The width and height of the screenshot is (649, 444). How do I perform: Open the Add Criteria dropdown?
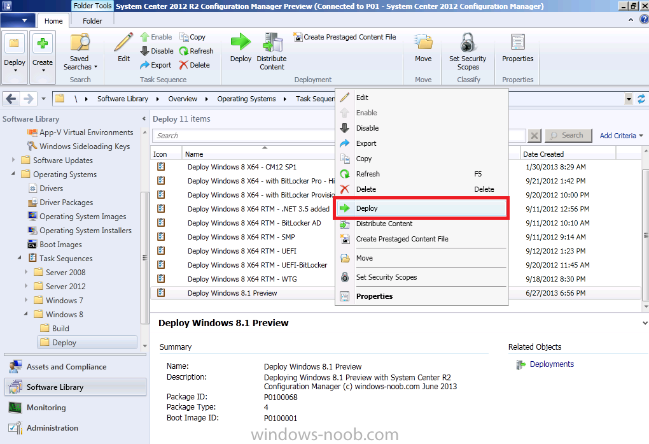[621, 136]
